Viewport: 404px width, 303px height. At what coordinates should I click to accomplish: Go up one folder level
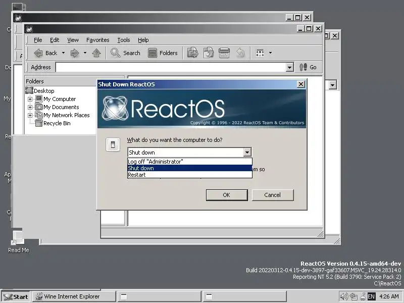(x=96, y=53)
